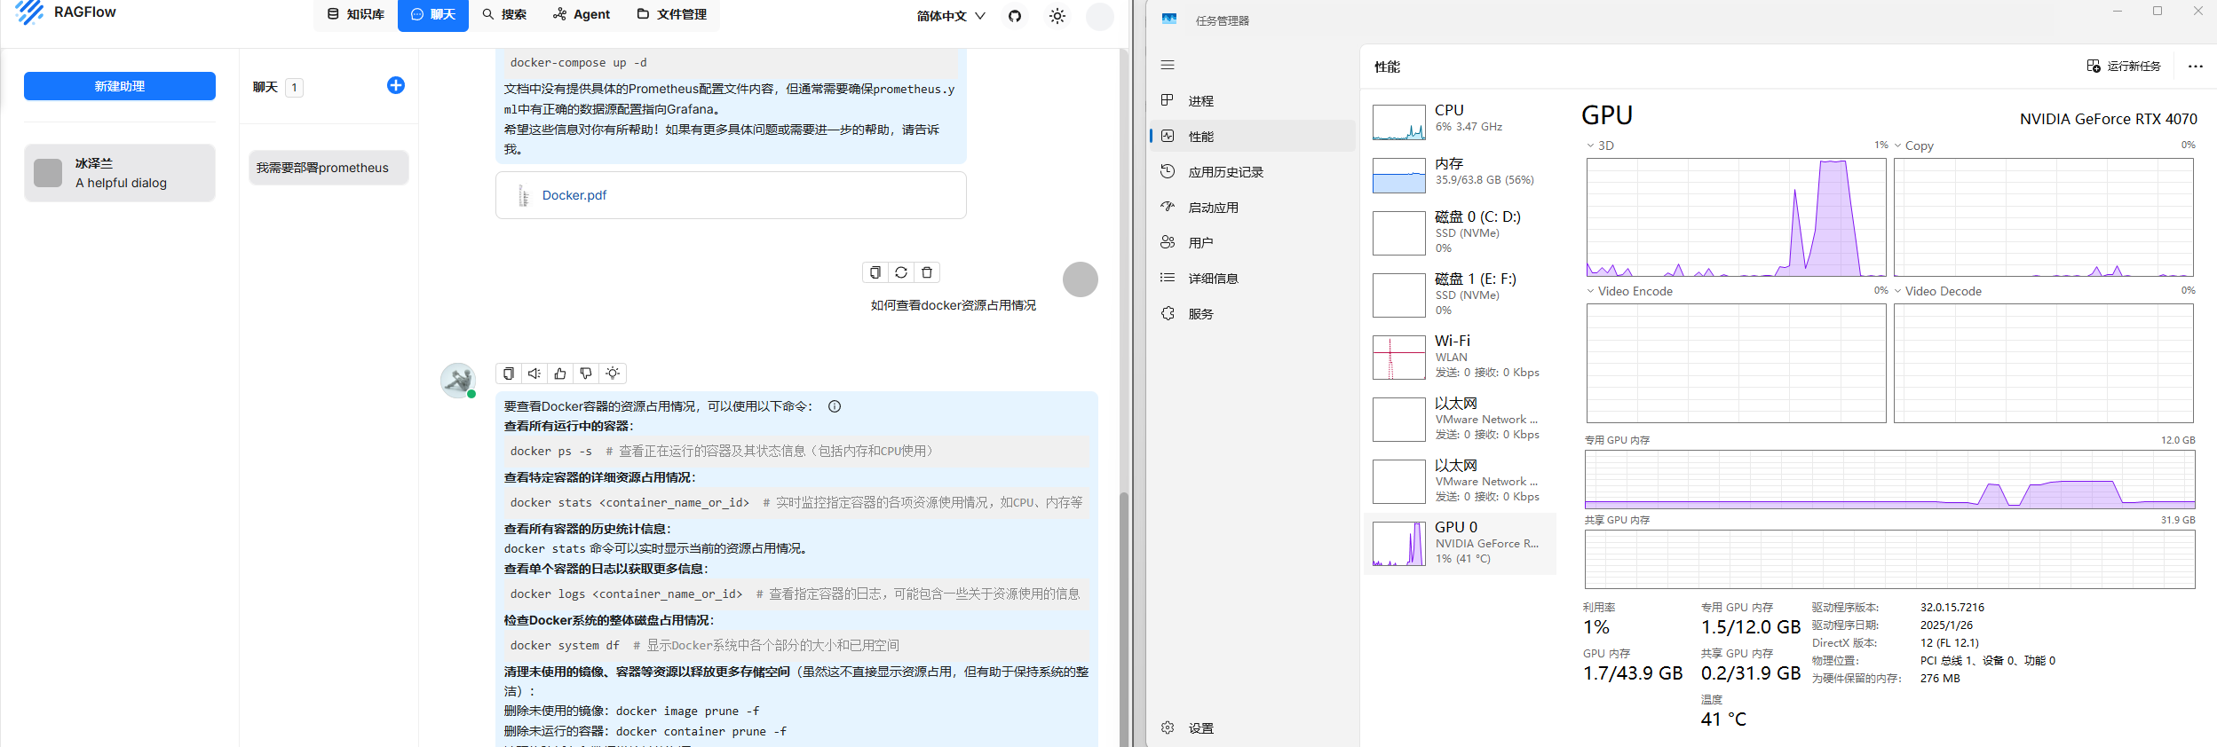Click the 新建助理 button
The image size is (2217, 747).
[x=120, y=86]
